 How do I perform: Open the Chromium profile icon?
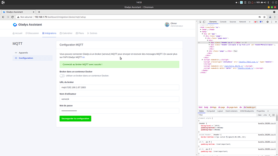(270, 17)
